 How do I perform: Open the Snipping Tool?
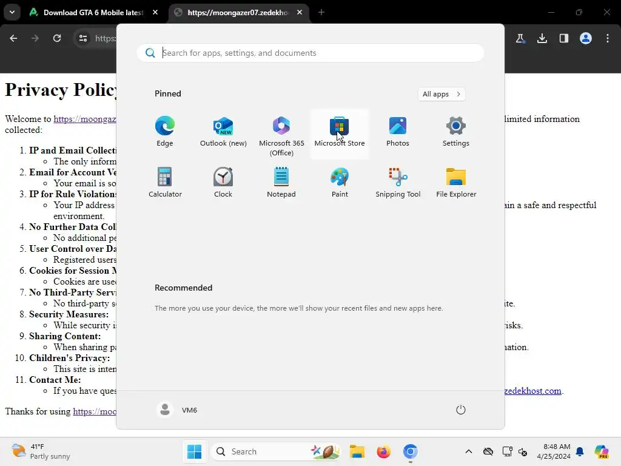tap(398, 183)
